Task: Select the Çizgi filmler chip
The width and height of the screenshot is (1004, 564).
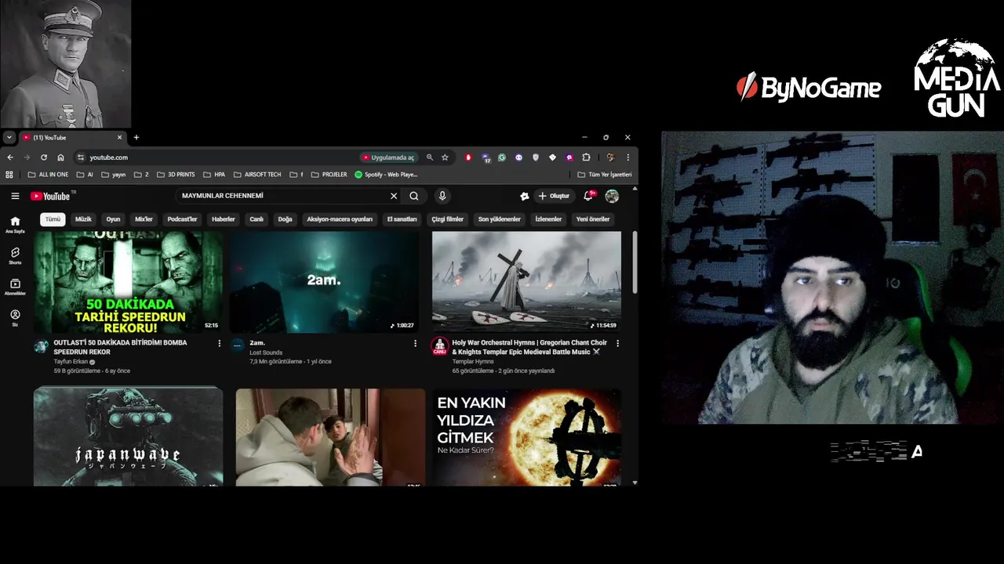Action: click(448, 219)
